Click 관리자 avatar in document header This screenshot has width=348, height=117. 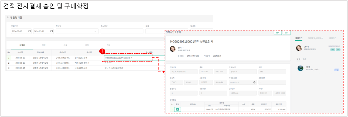(173, 49)
